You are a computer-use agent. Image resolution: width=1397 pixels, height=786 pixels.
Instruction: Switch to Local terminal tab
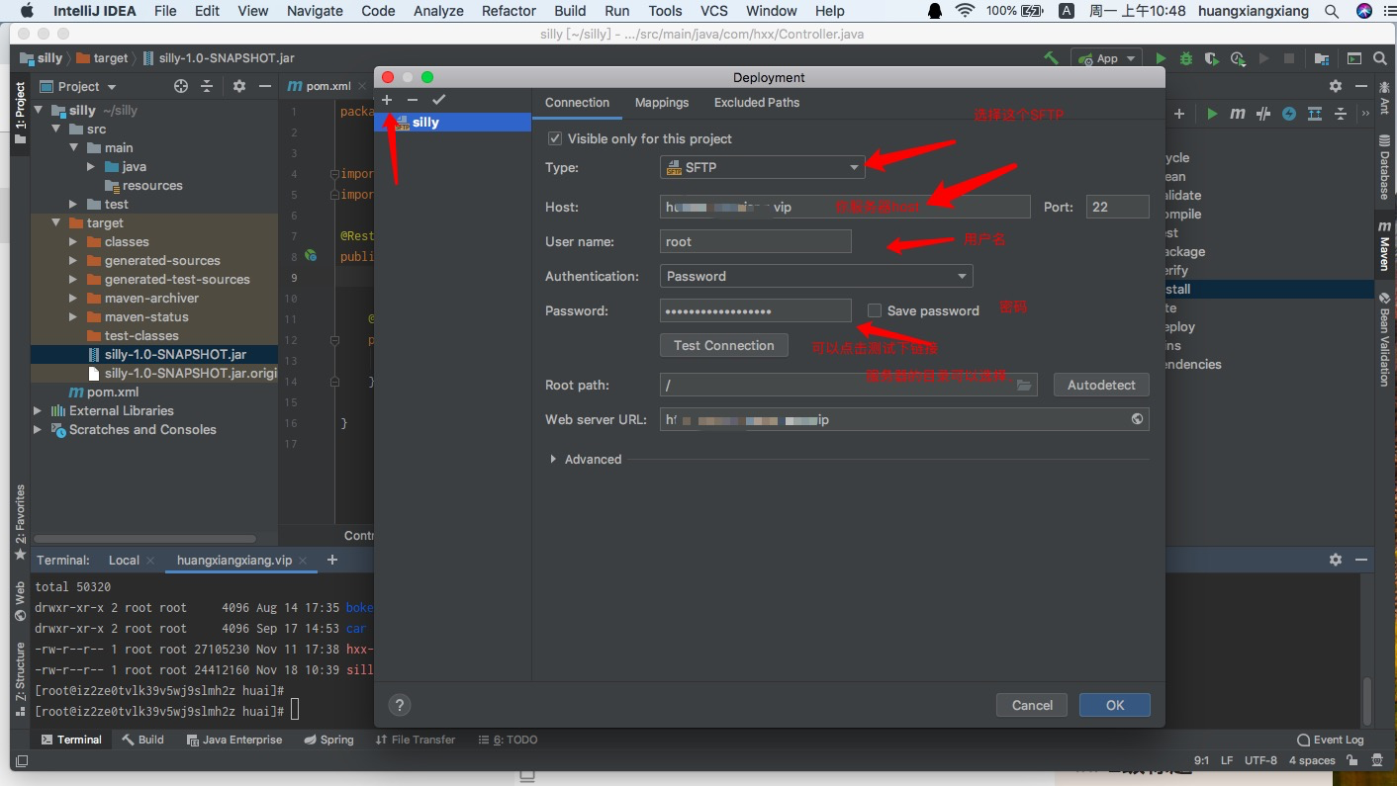tap(124, 560)
